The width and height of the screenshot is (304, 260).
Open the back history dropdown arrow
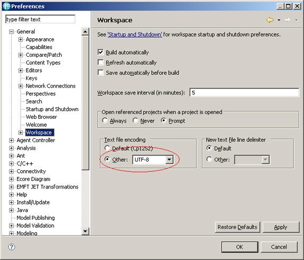(279, 20)
